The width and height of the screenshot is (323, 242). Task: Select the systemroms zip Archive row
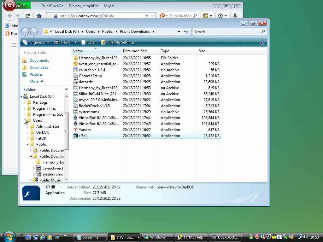tap(147, 112)
